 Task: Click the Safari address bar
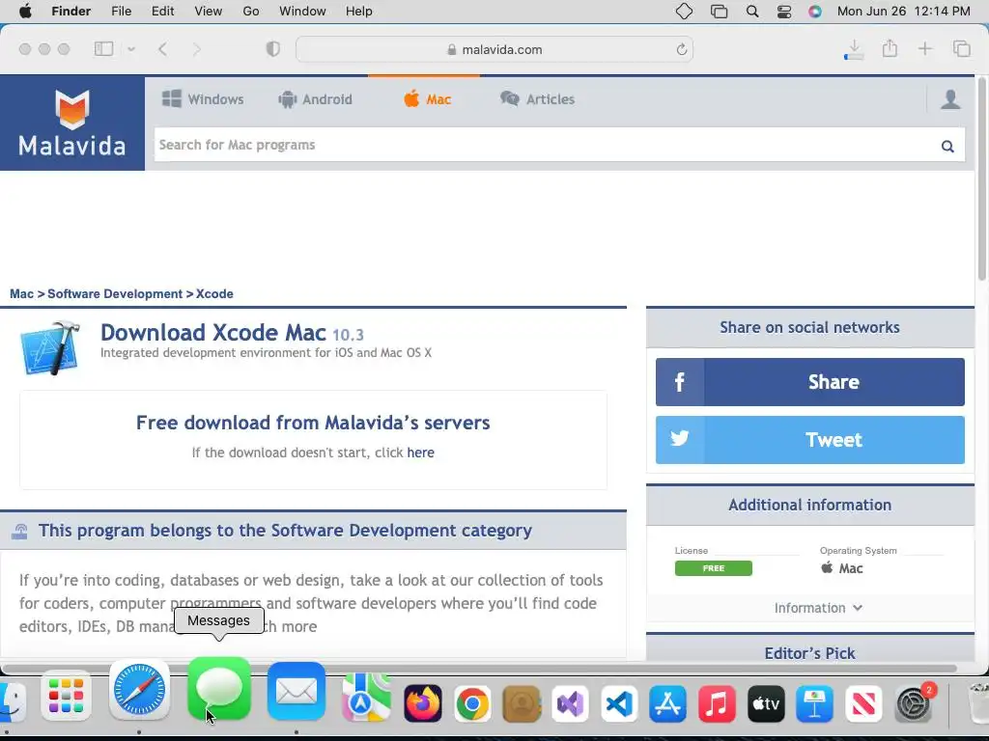pyautogui.click(x=494, y=49)
